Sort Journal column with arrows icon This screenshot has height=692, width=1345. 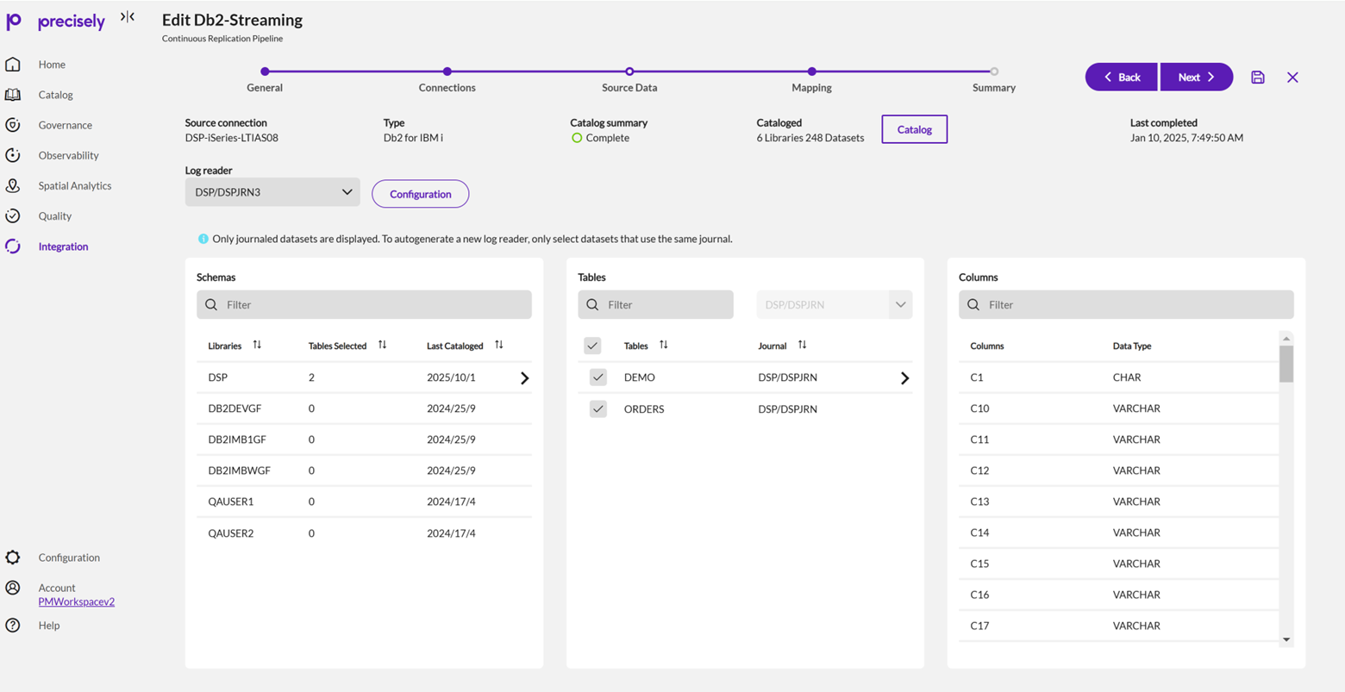point(803,345)
